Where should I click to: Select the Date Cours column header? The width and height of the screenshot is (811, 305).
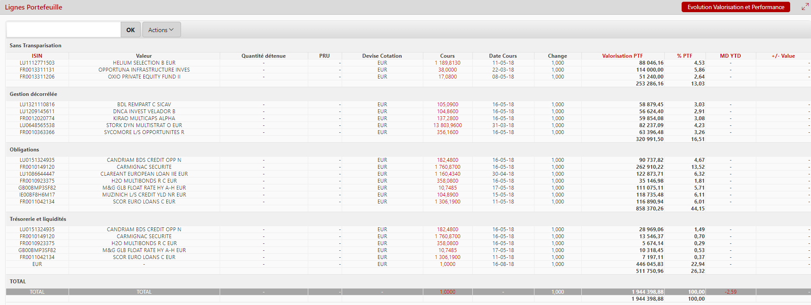tap(503, 56)
